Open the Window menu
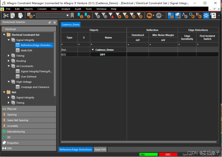This screenshot has height=157, width=222. (x=101, y=9)
